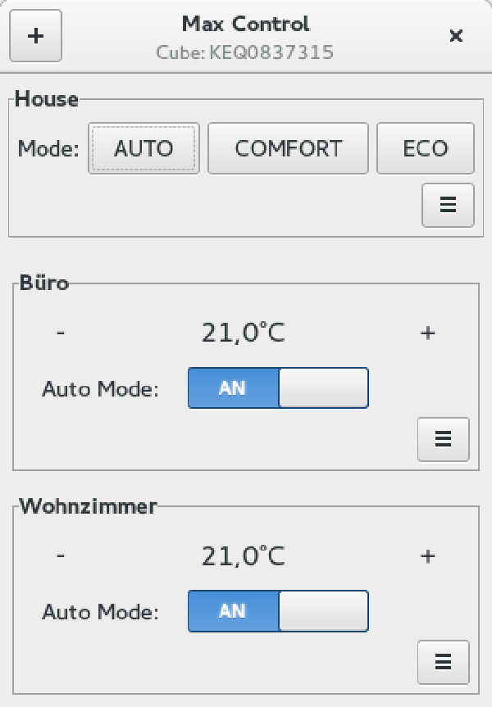492x707 pixels.
Task: Decrease Büro temperature with the - stepper
Action: (x=60, y=333)
